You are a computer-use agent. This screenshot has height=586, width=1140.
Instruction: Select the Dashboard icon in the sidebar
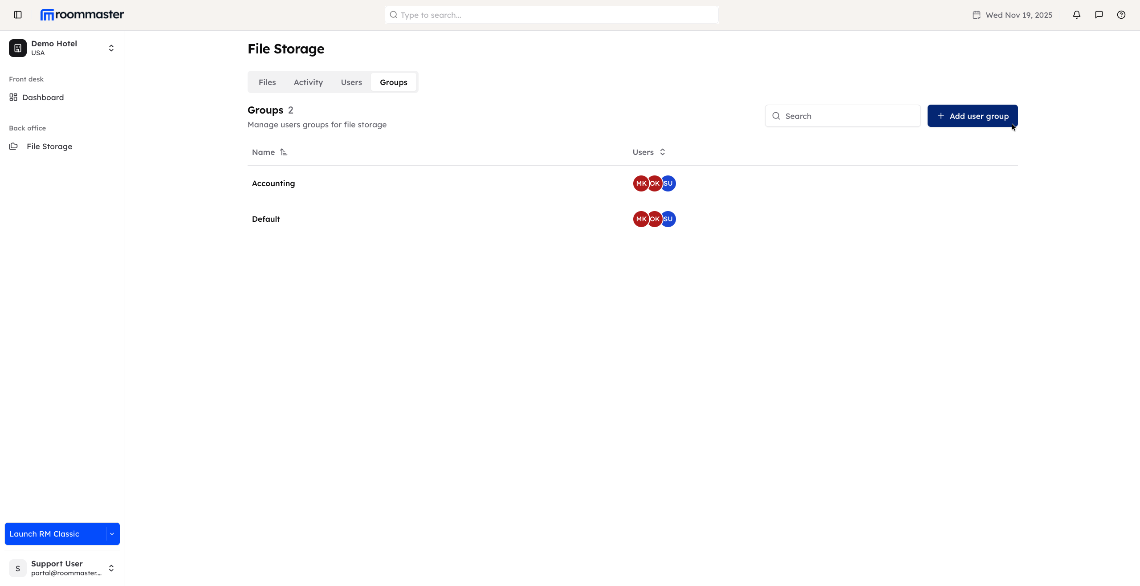click(13, 97)
